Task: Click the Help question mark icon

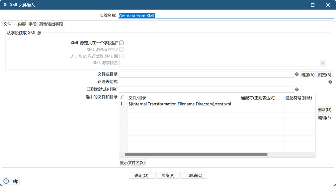Action: [6, 181]
